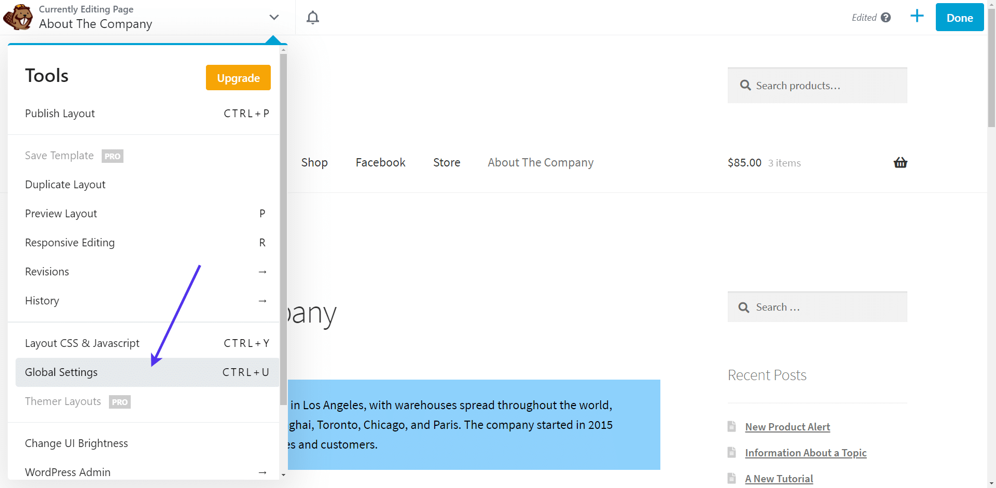
Task: Click the Search products magnifier icon
Action: pyautogui.click(x=745, y=86)
